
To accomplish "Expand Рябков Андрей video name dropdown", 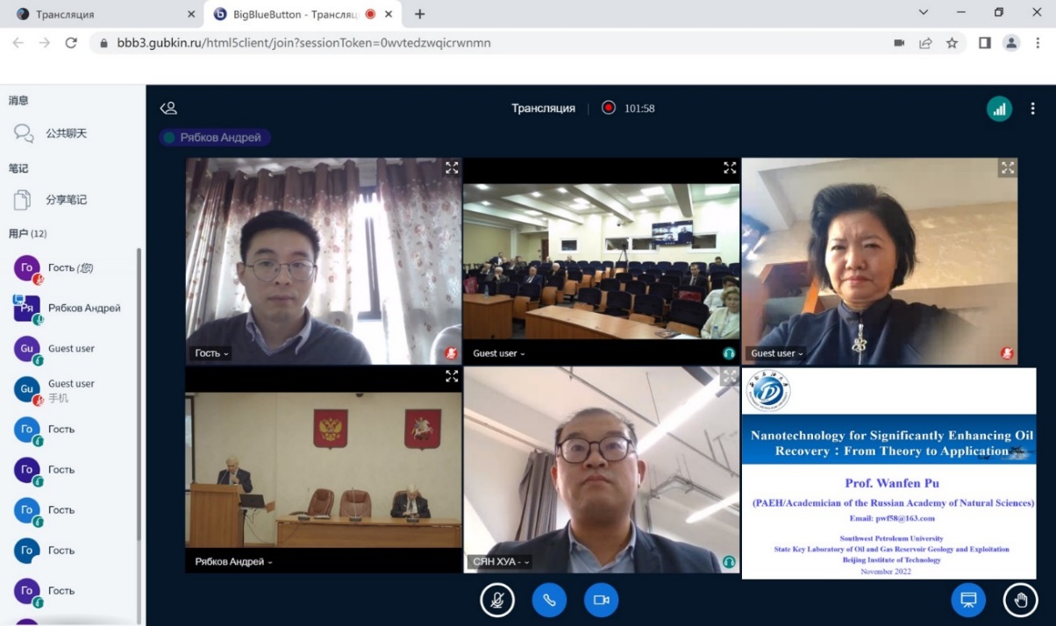I will [233, 562].
